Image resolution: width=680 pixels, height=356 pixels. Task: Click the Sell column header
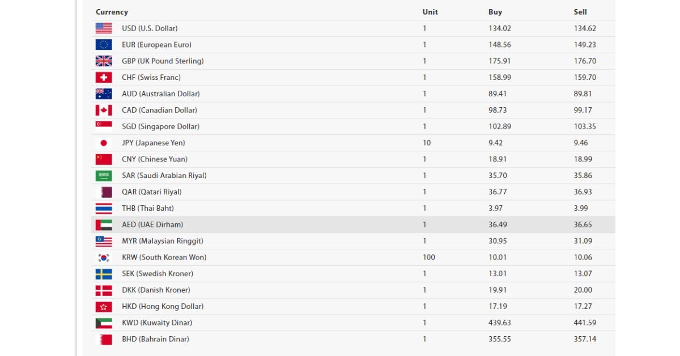580,12
